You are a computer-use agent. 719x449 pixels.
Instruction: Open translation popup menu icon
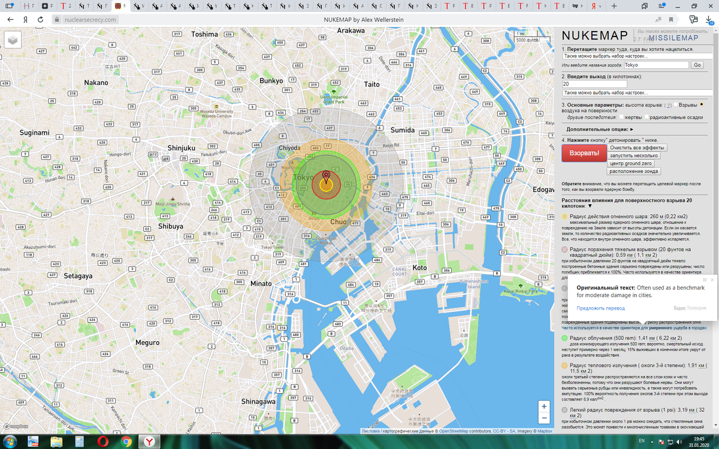[x=705, y=280]
